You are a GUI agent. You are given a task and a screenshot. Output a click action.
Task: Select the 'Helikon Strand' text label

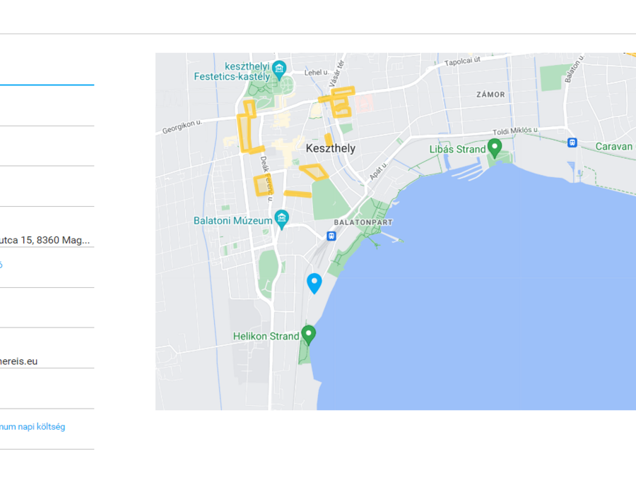(x=266, y=336)
